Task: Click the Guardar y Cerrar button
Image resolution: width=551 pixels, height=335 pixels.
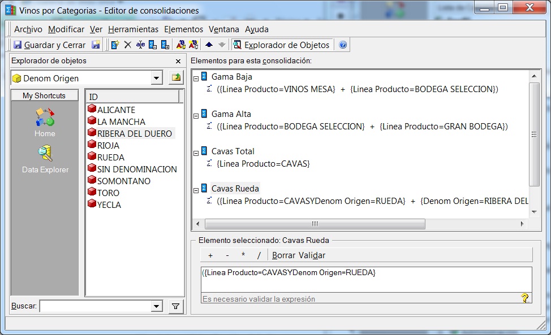Action: 50,45
